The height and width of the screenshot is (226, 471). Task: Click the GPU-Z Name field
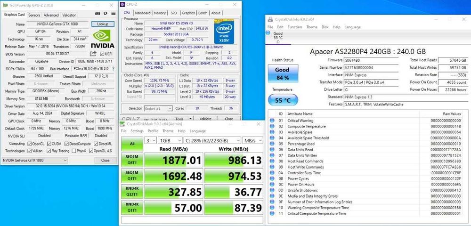pos(57,24)
